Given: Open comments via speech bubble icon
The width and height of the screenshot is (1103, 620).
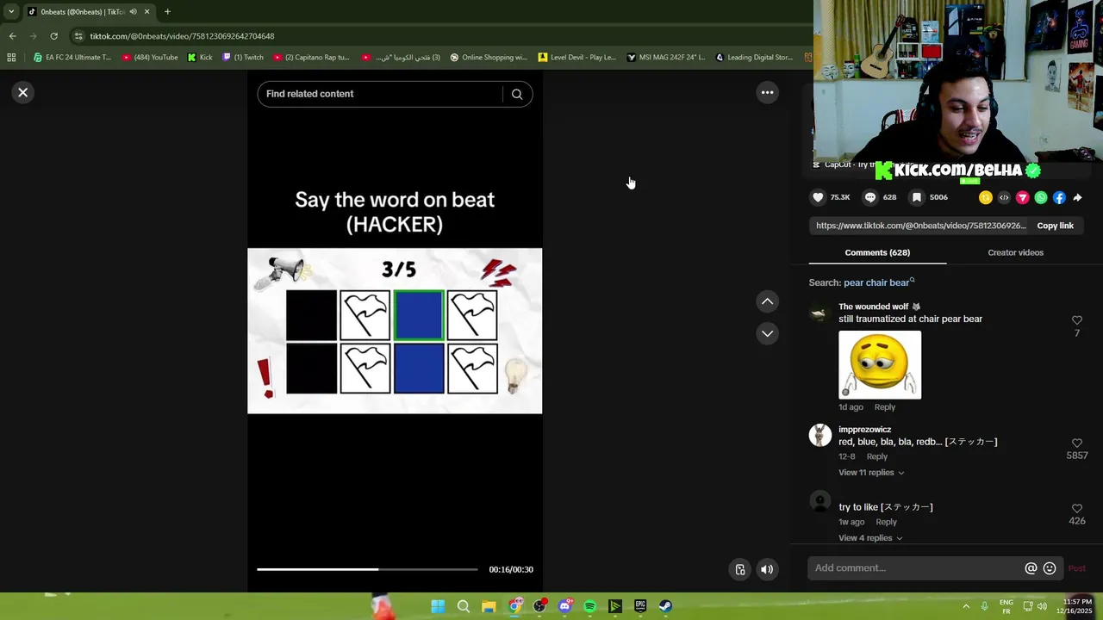Looking at the screenshot, I should click(x=870, y=197).
